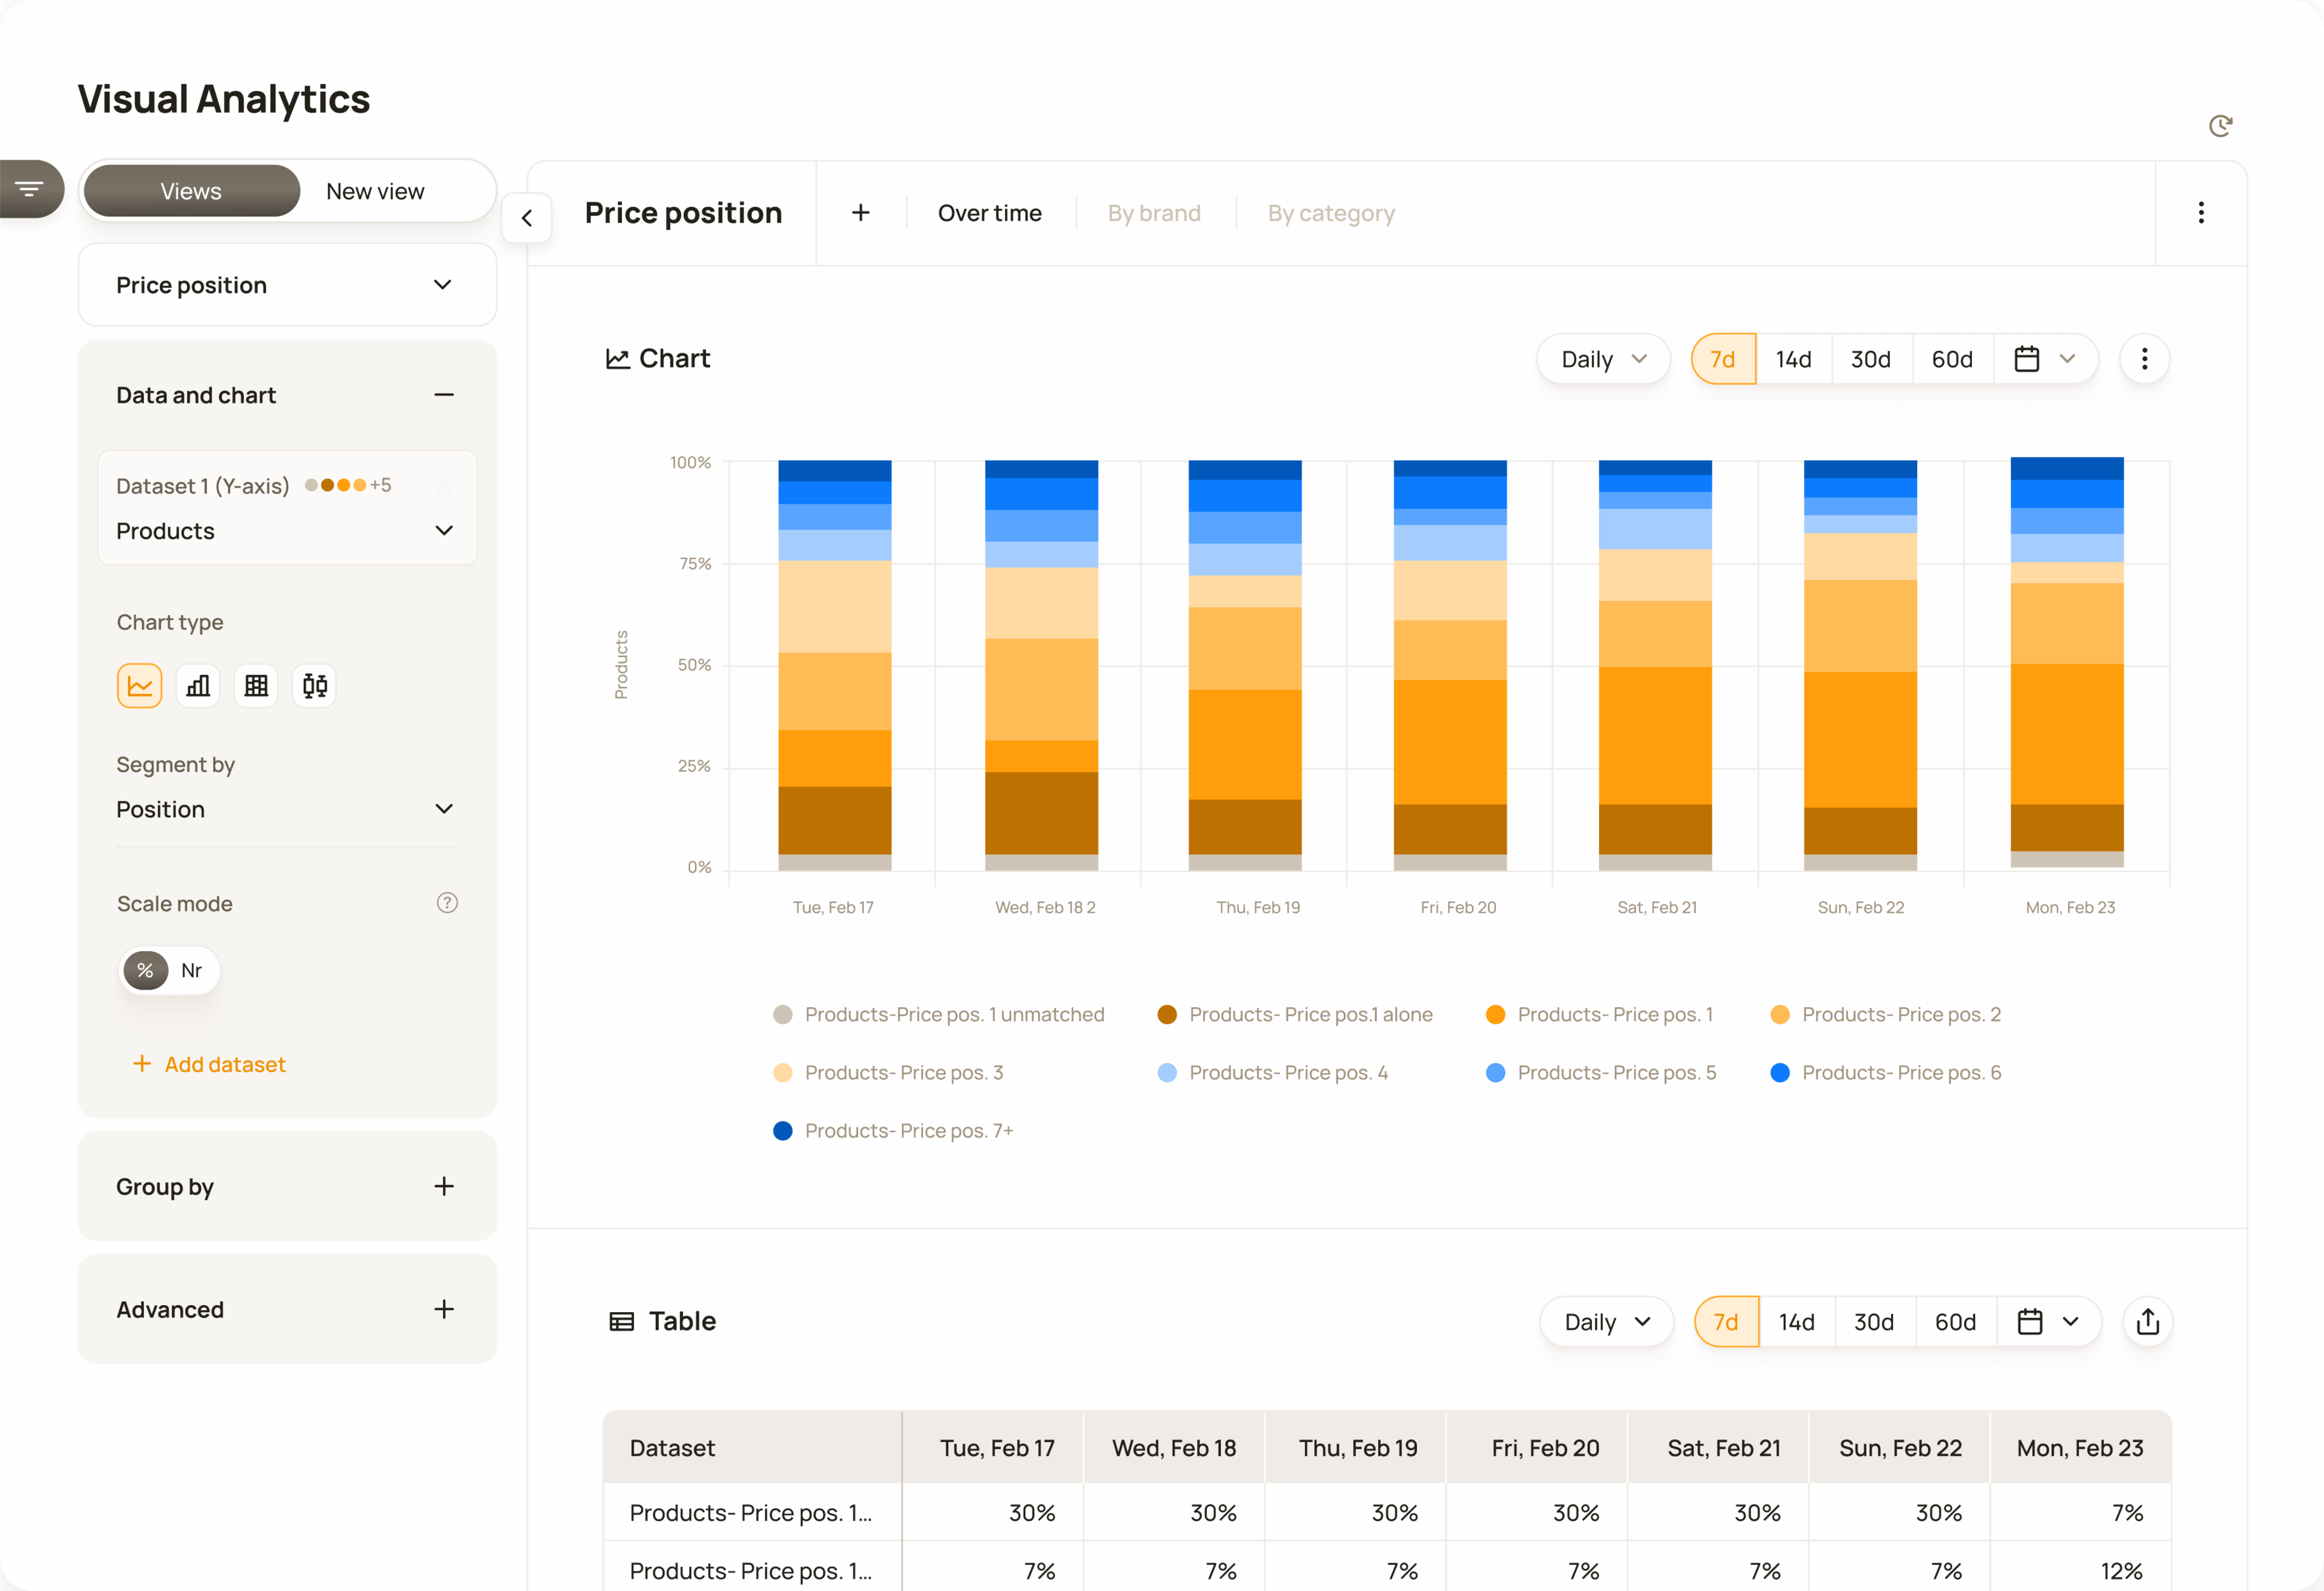Switch to the By brand tab
Viewport: 2324px width, 1591px height.
click(1154, 213)
